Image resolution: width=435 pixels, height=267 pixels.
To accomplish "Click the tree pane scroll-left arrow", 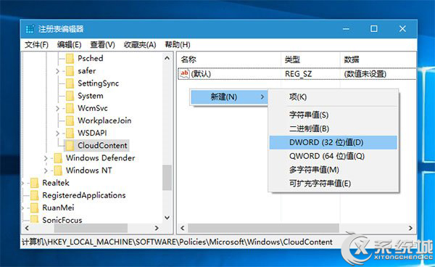I will 27,228.
